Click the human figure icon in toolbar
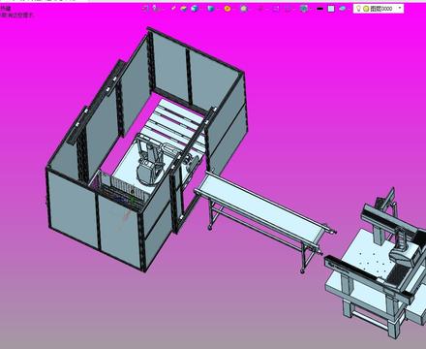Screen dimensions: 426x349 pos(156,9)
